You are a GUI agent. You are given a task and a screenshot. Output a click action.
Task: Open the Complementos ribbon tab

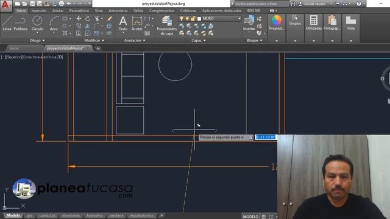tap(161, 11)
